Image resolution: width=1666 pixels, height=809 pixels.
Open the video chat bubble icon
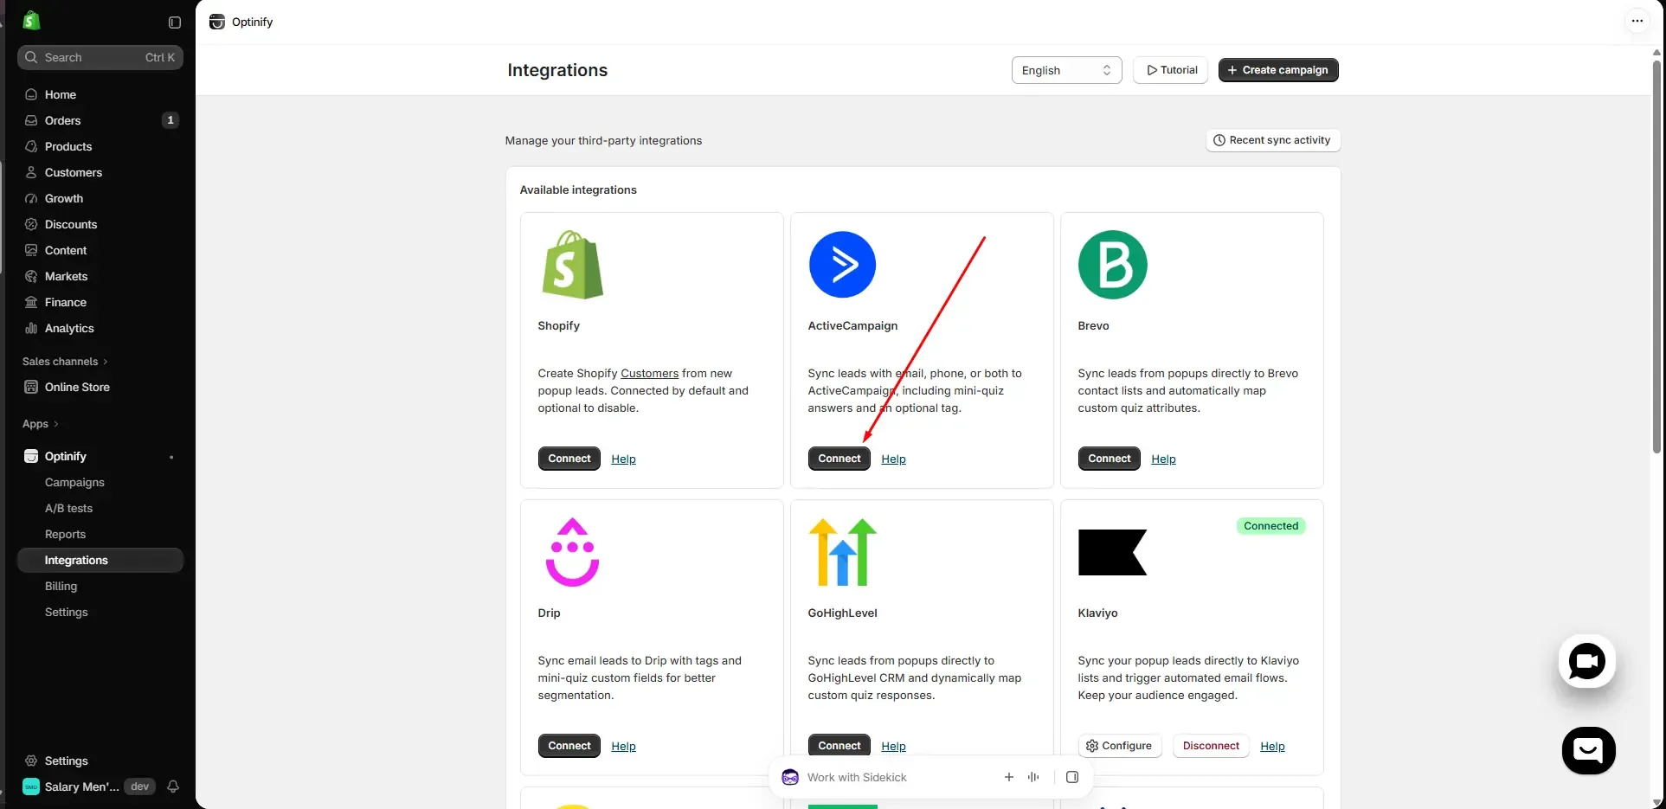1586,662
